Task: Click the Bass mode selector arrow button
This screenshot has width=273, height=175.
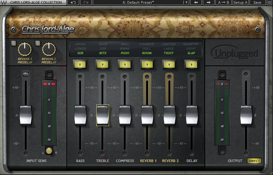Action: 80,65
